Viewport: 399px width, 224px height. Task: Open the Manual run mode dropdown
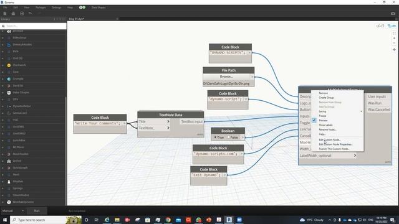[x=12, y=211]
